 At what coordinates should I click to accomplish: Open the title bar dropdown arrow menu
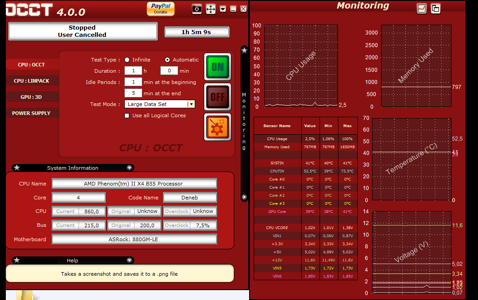point(223,9)
